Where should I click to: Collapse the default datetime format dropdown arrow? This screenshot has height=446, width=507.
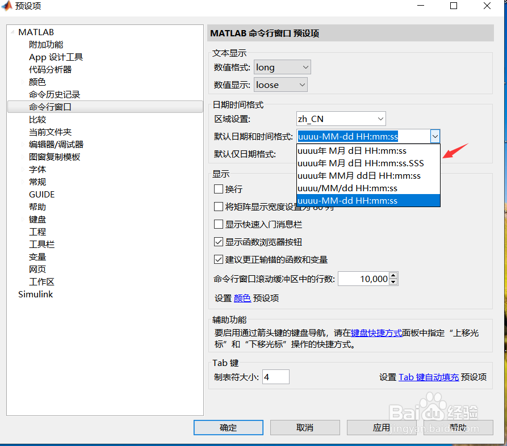point(435,136)
